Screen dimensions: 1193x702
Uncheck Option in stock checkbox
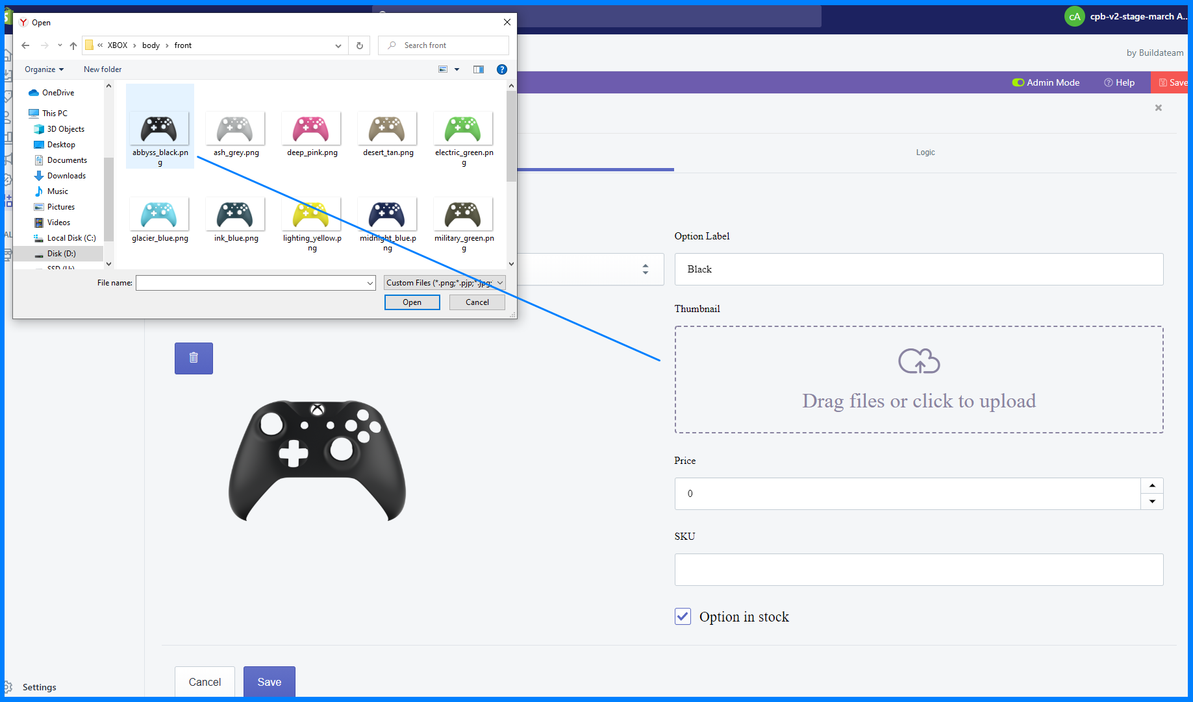pyautogui.click(x=683, y=616)
